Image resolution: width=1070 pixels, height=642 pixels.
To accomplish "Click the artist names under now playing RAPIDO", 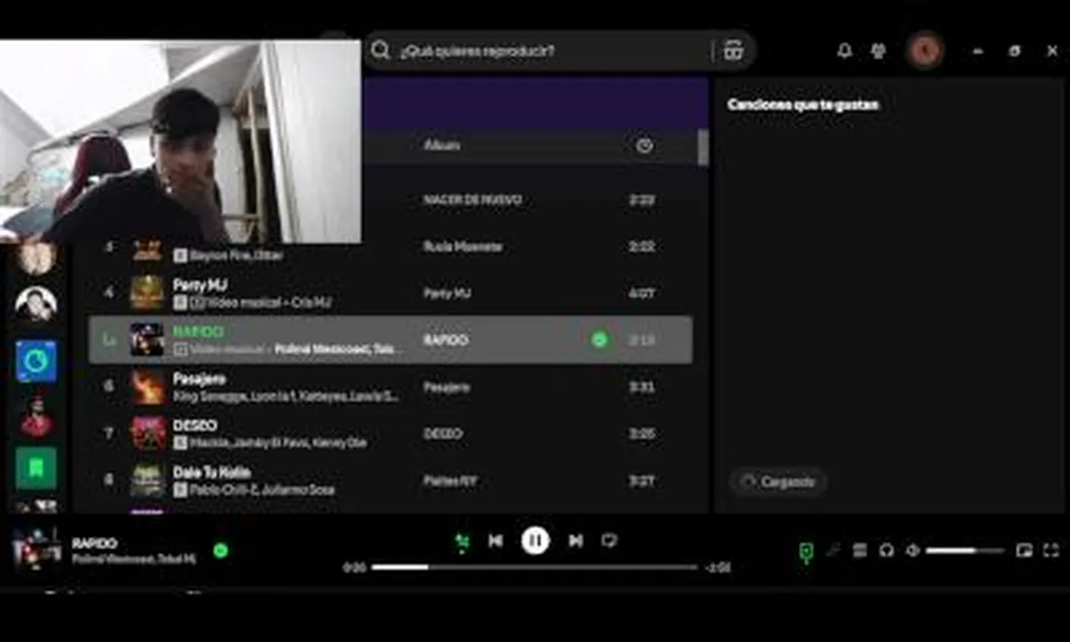I will [134, 559].
